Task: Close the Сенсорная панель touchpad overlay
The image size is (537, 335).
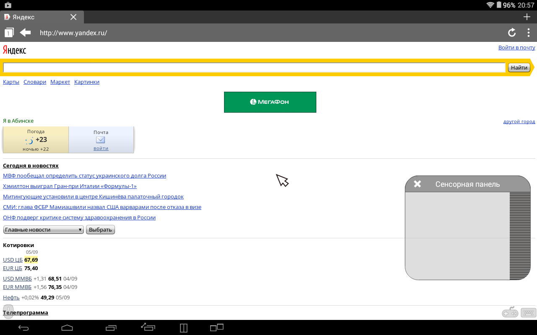Action: [417, 184]
